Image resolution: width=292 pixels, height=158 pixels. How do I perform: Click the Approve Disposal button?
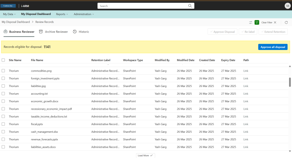click(x=222, y=32)
